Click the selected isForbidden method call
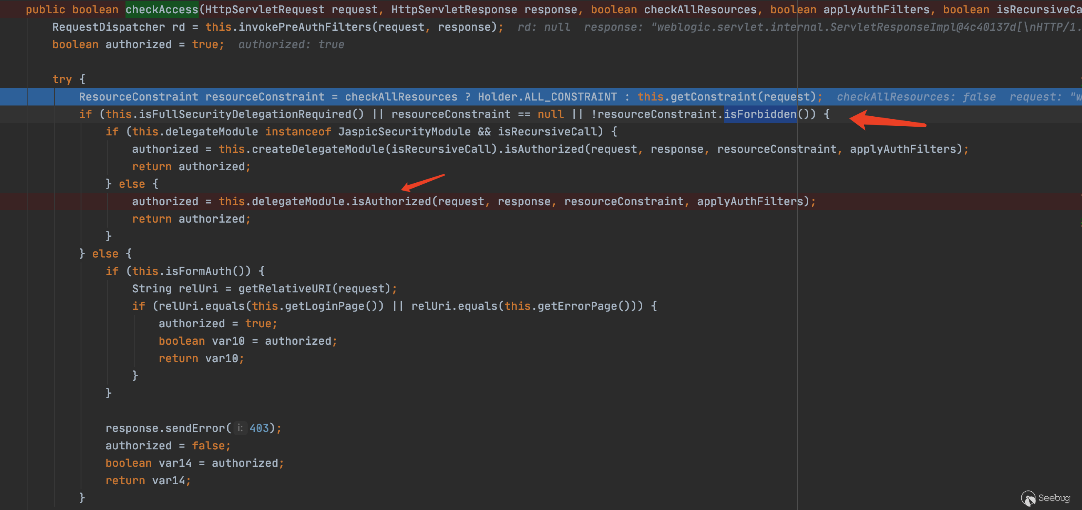Image resolution: width=1082 pixels, height=510 pixels. tap(760, 114)
